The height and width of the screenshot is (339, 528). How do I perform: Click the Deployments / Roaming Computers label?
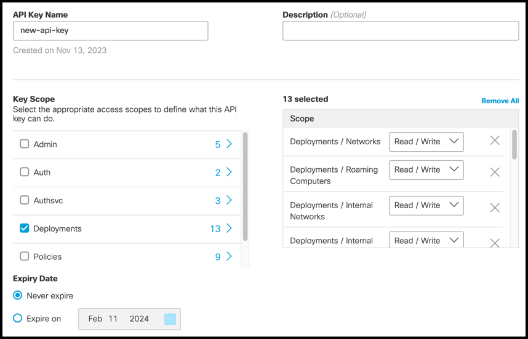click(x=334, y=176)
